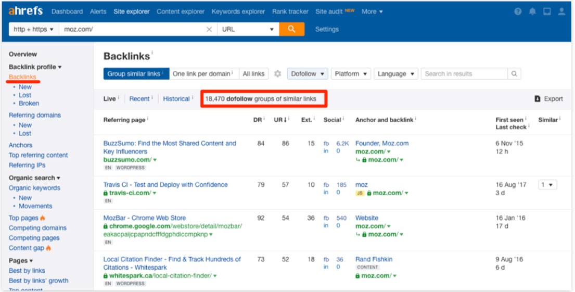Open the http + https protocol dropdown
The width and height of the screenshot is (575, 292).
[x=33, y=29]
